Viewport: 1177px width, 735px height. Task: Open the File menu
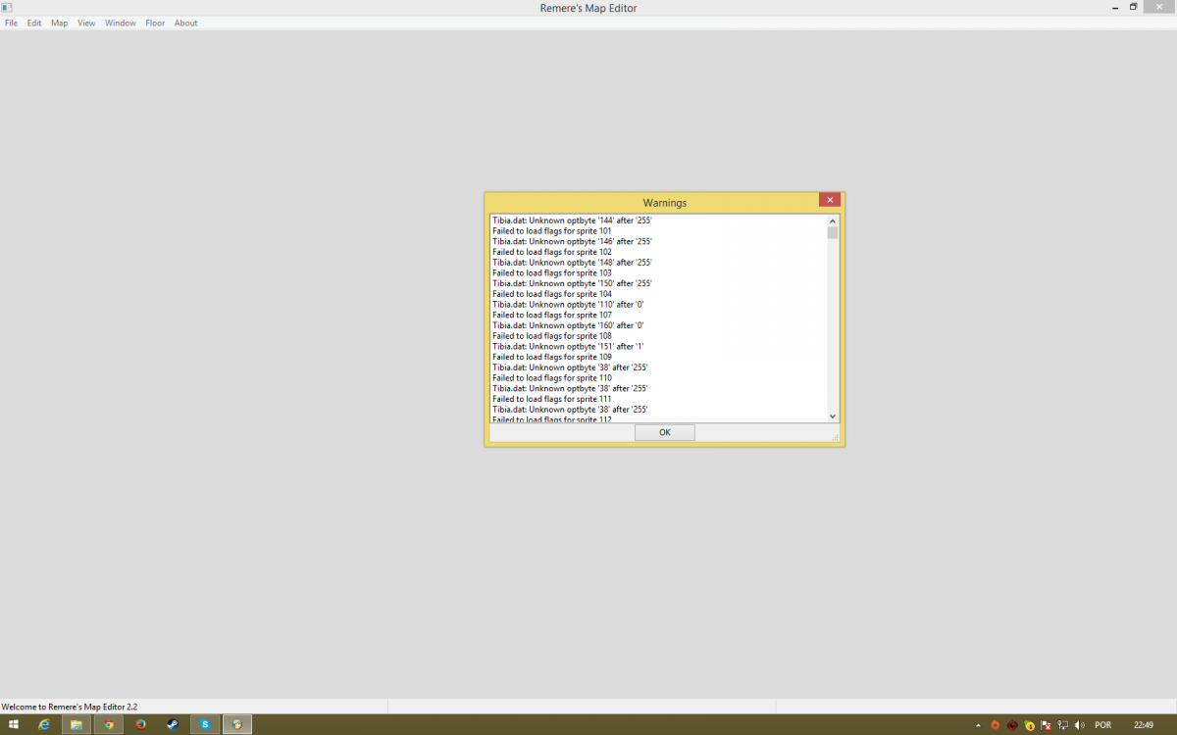tap(12, 24)
